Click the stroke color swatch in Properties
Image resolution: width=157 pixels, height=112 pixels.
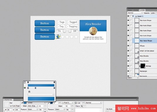51,103
